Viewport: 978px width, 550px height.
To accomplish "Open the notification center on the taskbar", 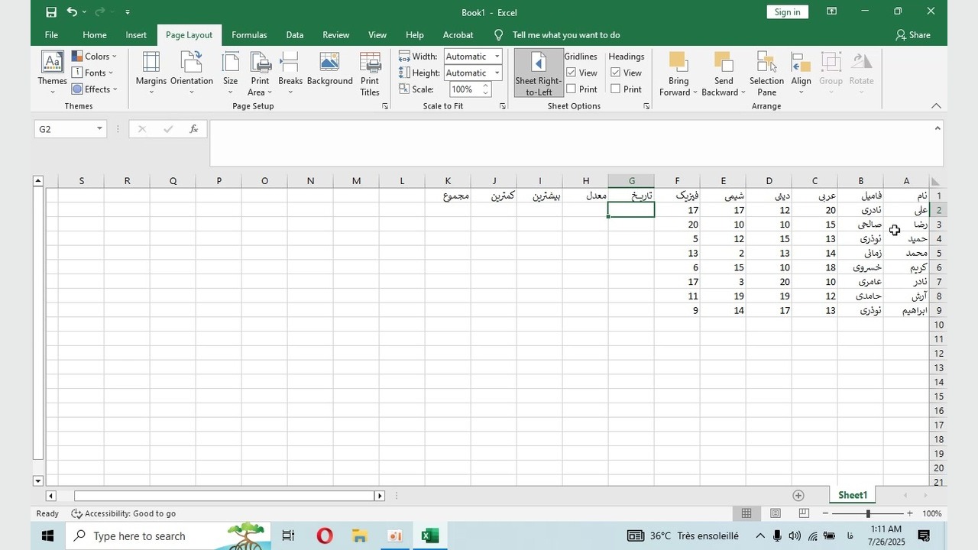I will coord(923,535).
